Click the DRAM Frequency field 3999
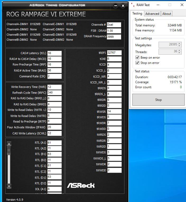186x202 pixels. pos(114,37)
